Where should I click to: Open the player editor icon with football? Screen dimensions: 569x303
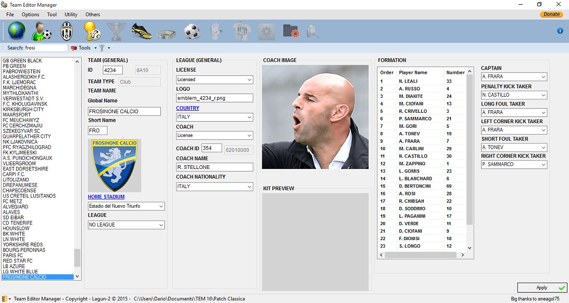pyautogui.click(x=41, y=31)
